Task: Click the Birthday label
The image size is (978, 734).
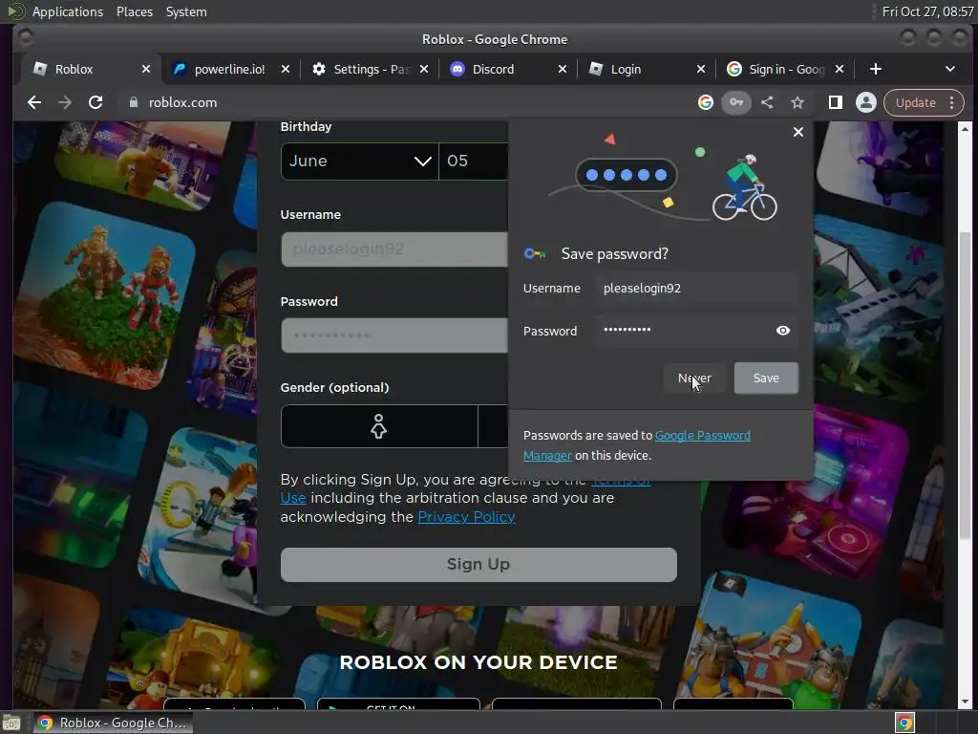Action: coord(306,127)
